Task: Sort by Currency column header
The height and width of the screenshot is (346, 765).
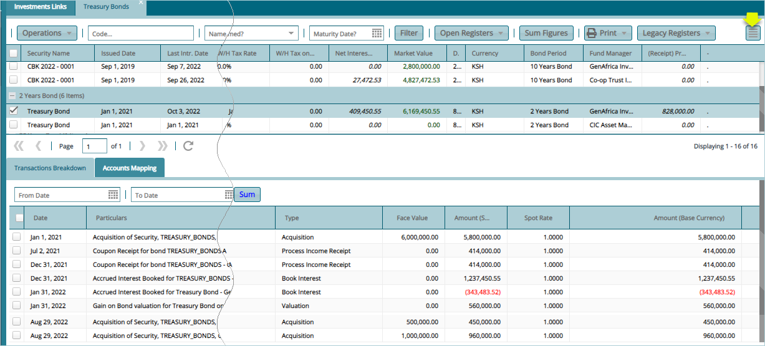Action: click(494, 54)
